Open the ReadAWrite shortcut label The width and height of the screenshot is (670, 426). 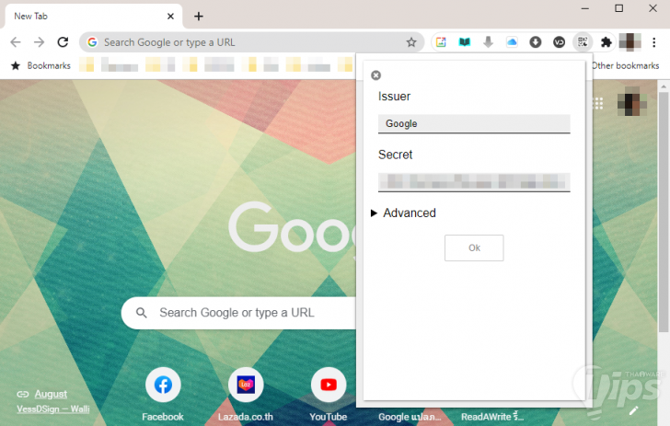[x=491, y=417]
